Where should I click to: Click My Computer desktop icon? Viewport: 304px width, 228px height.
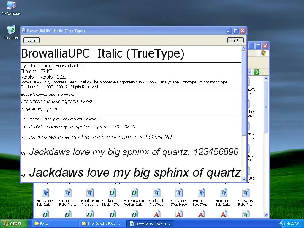tap(11, 8)
